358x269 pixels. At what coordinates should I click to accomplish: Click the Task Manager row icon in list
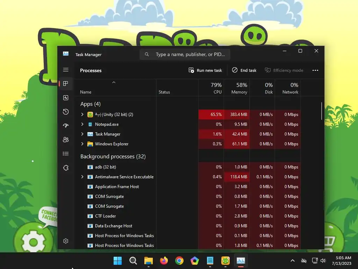(x=90, y=134)
